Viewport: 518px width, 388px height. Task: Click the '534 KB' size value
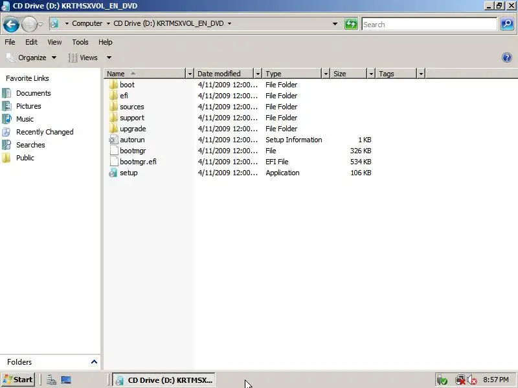coord(361,162)
